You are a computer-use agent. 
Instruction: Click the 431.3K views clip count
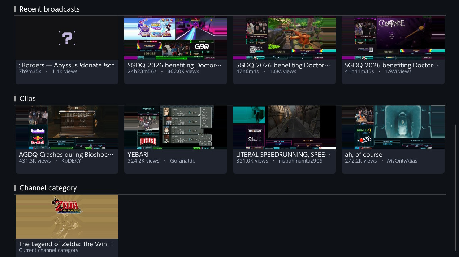(x=35, y=161)
